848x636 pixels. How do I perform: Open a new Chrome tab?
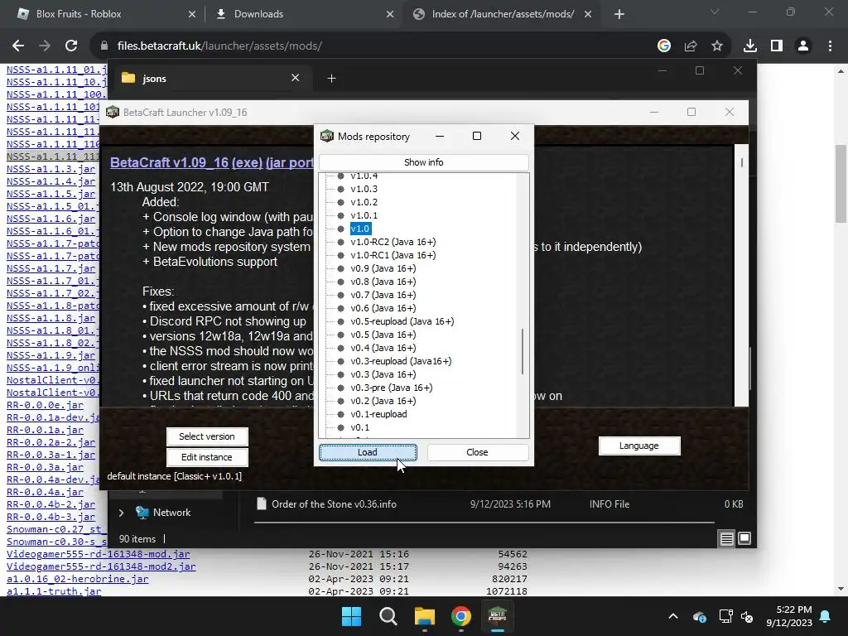(619, 15)
